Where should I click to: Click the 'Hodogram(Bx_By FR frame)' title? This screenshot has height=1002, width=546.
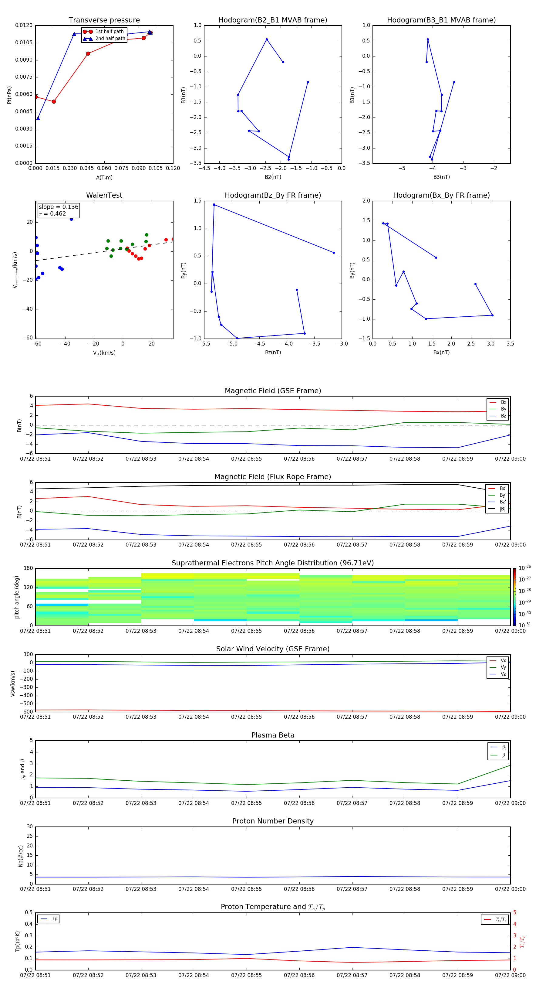(x=441, y=195)
